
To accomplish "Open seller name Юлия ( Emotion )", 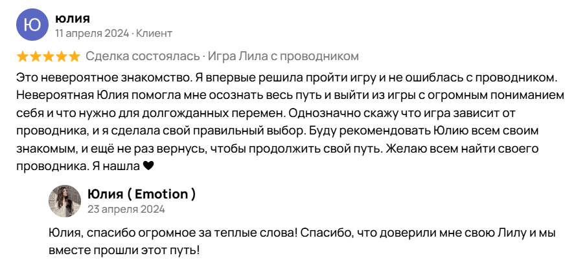I will click(141, 194).
